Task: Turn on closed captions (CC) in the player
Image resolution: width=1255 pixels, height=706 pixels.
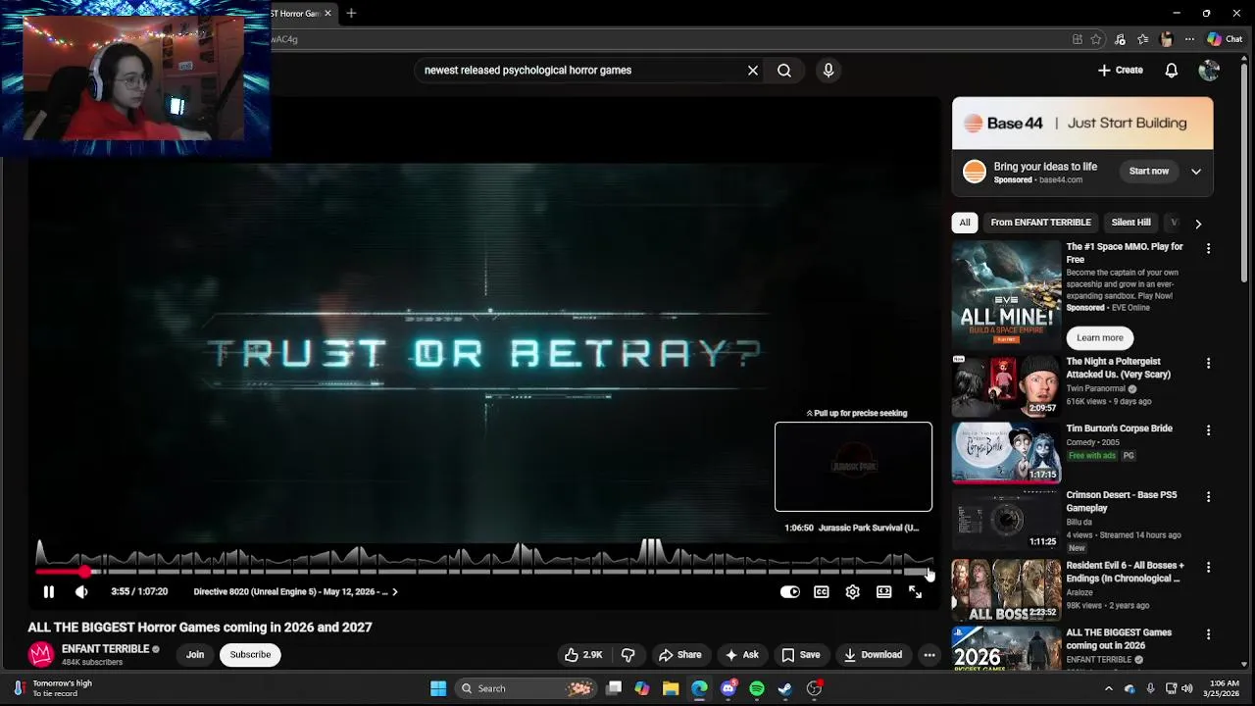Action: coord(821,591)
